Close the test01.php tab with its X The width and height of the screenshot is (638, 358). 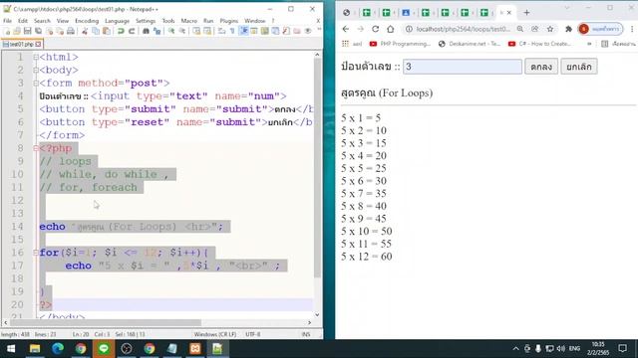pyautogui.click(x=38, y=44)
